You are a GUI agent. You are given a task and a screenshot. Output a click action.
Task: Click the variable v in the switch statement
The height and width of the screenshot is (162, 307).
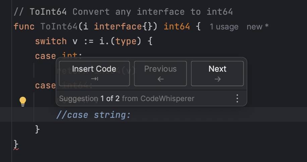tap(75, 42)
